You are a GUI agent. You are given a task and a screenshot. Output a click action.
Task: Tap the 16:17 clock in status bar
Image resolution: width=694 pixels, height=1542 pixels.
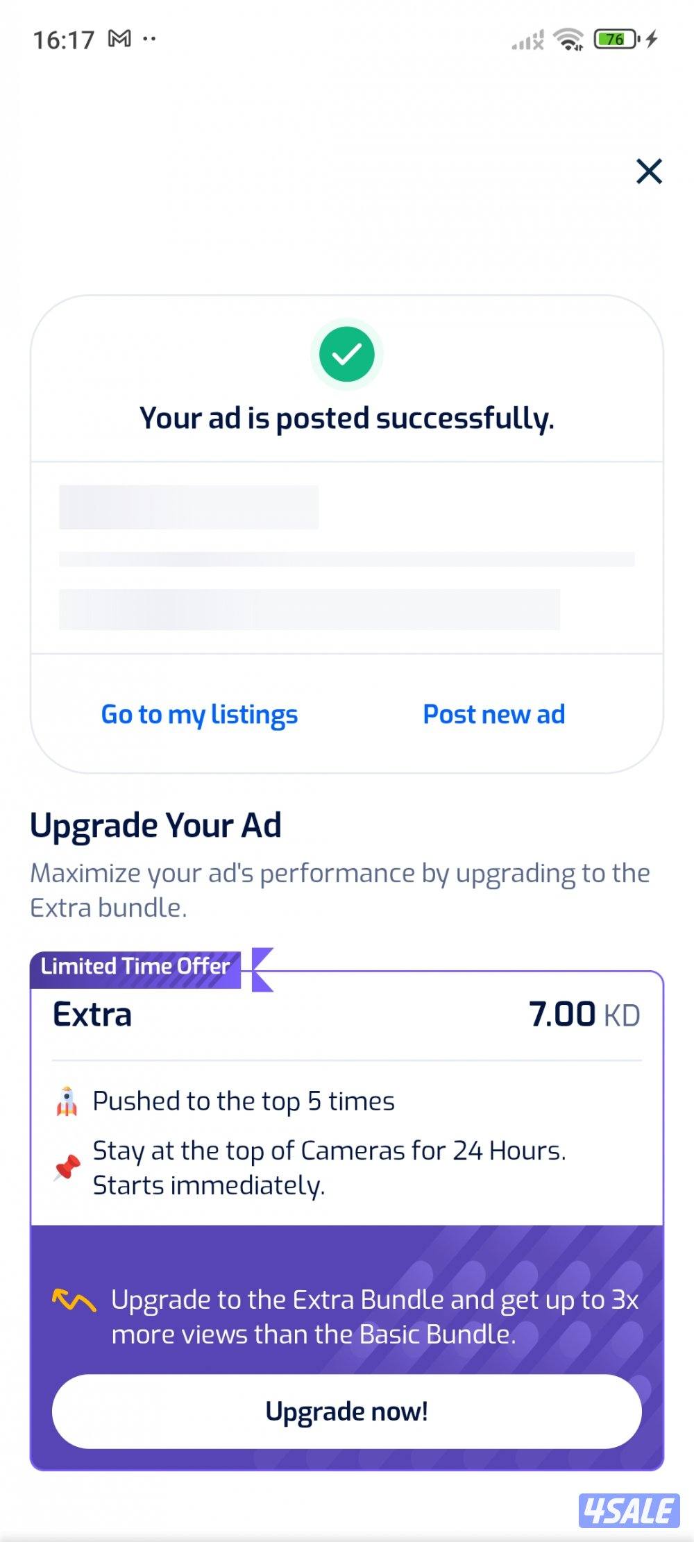[63, 40]
